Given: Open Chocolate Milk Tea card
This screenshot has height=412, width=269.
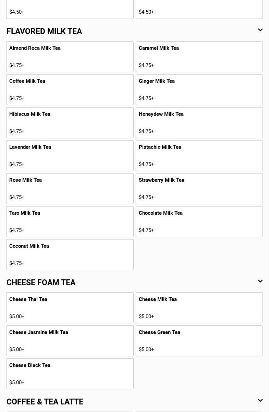Looking at the screenshot, I should coord(199,222).
